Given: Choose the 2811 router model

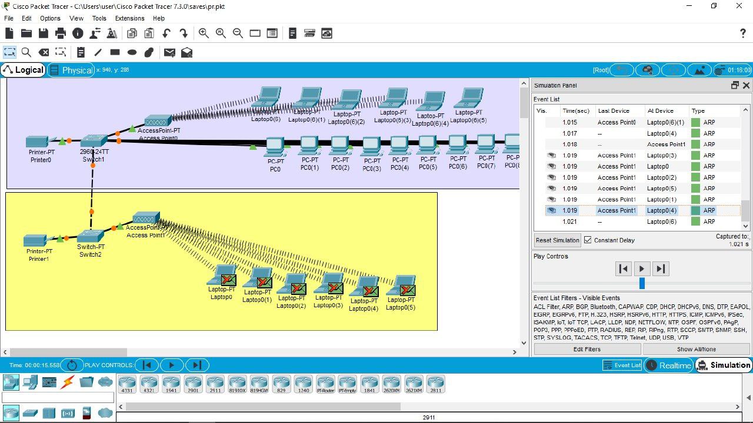Looking at the screenshot, I should 436,384.
